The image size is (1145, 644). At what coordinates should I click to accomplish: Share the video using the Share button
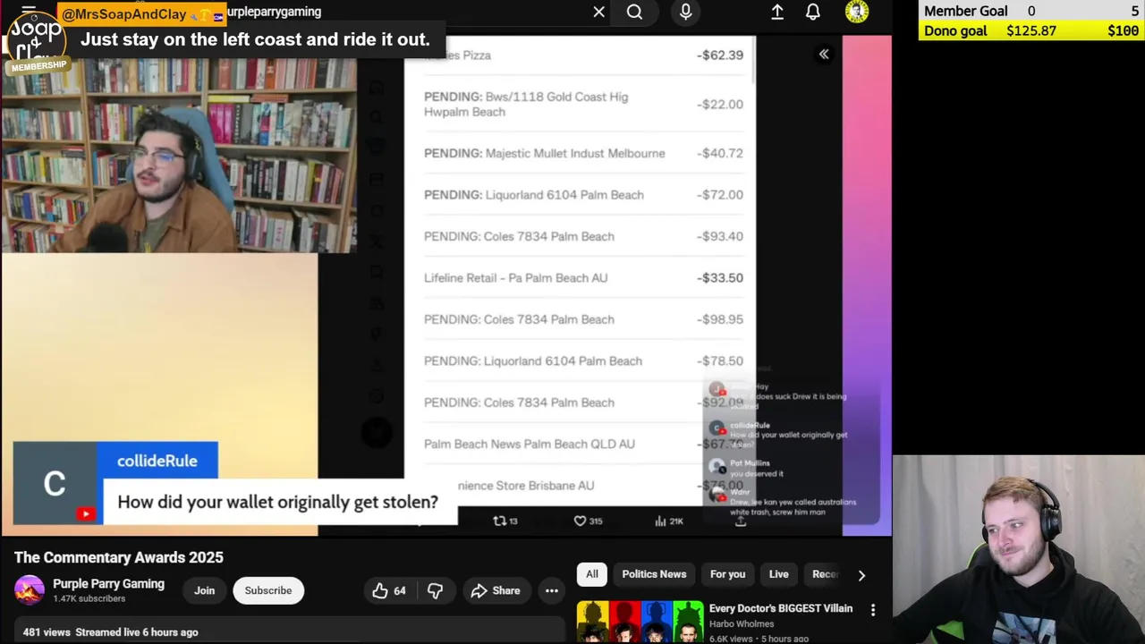pos(496,590)
